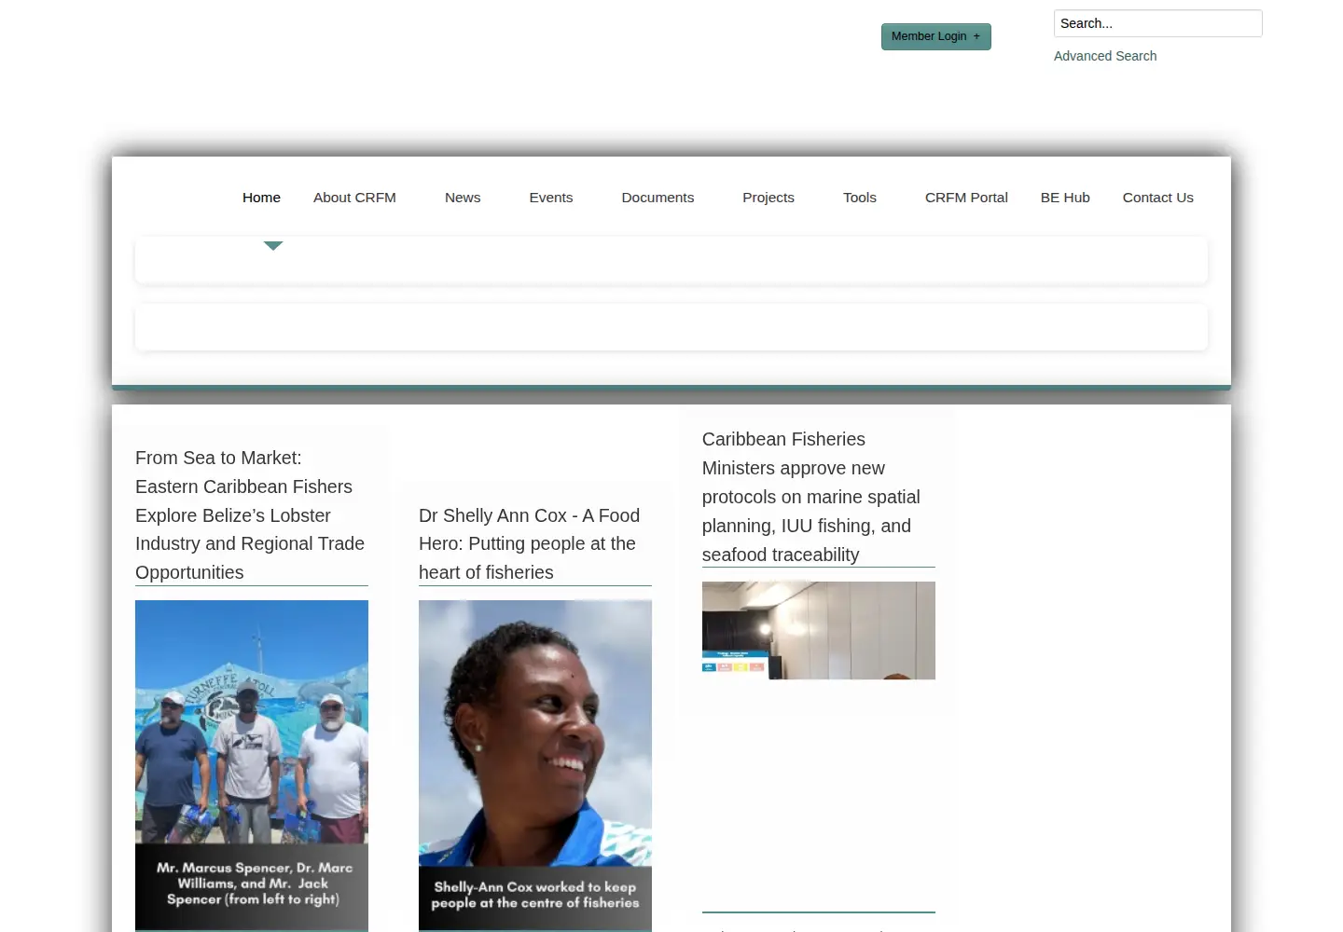Open the Tools menu
The height and width of the screenshot is (932, 1343).
[x=860, y=198]
